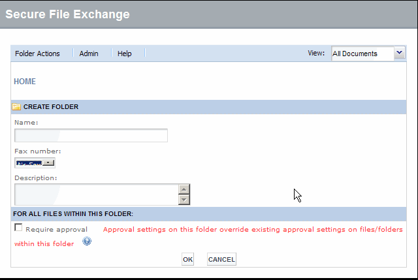Click the CANCEL button

click(221, 259)
